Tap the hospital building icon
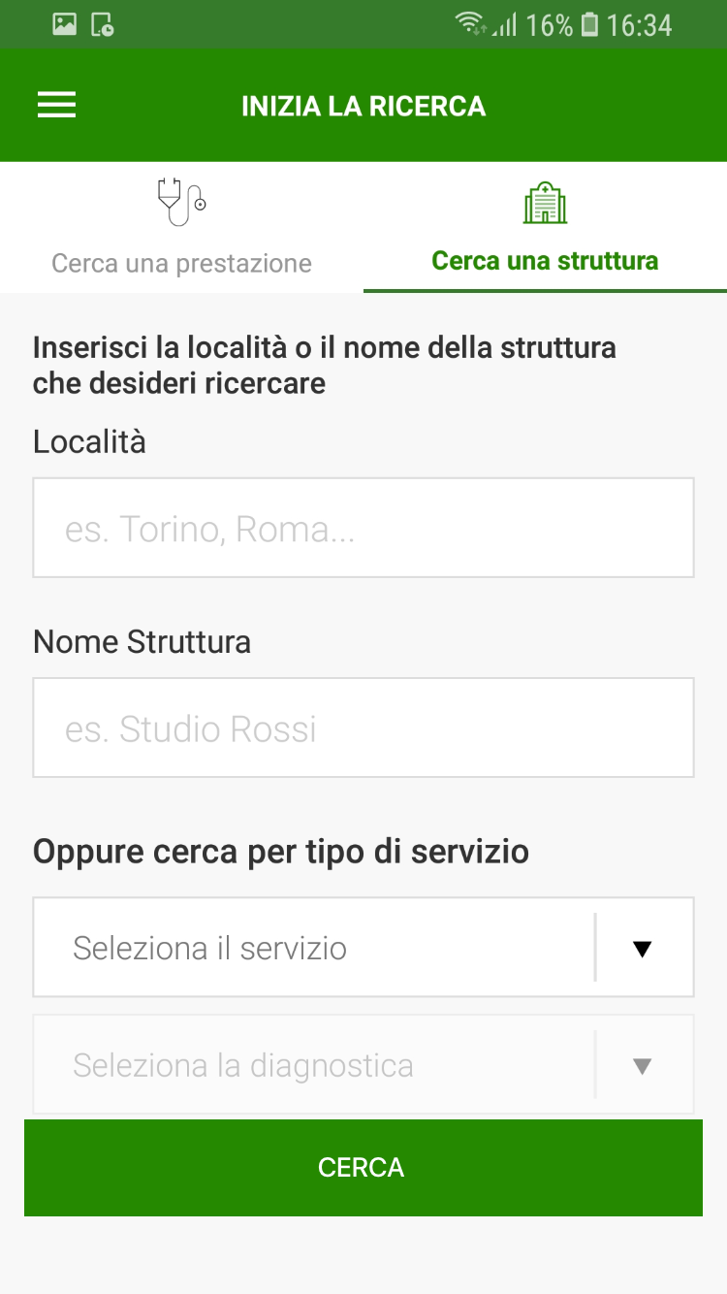 pyautogui.click(x=545, y=202)
